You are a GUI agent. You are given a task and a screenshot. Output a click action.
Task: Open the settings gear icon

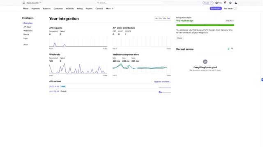[230, 3]
